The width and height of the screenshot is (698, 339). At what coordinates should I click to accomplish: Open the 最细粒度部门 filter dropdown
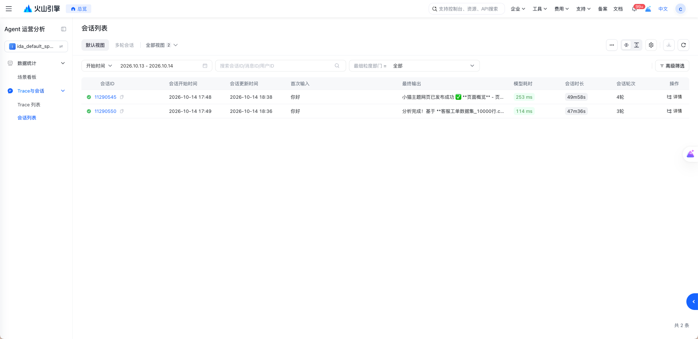click(x=414, y=66)
